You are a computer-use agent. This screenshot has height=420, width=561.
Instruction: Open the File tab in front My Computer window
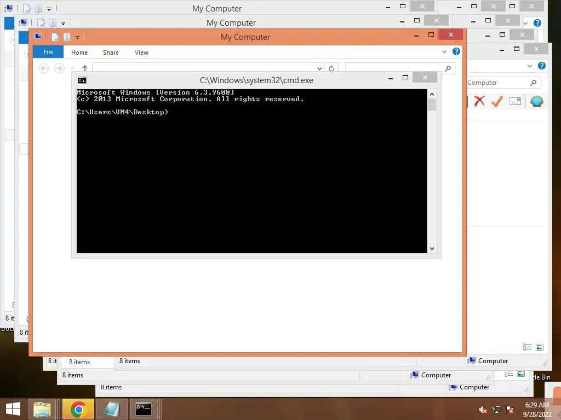tap(48, 52)
